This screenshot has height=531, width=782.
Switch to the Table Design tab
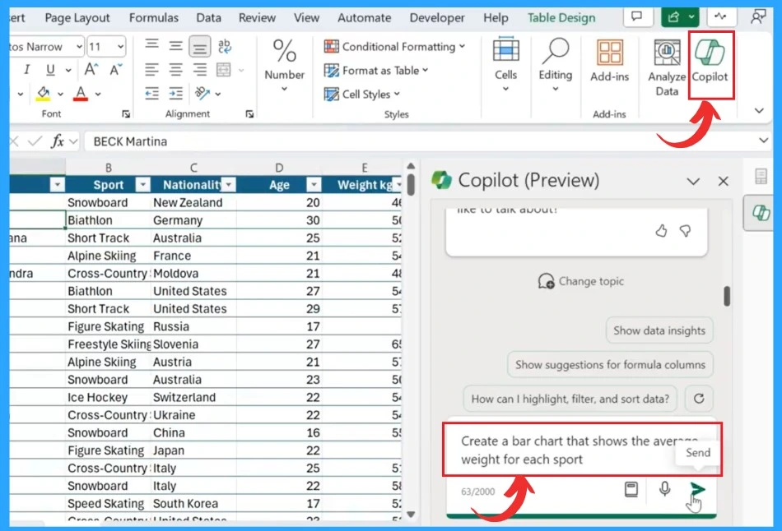(x=561, y=17)
